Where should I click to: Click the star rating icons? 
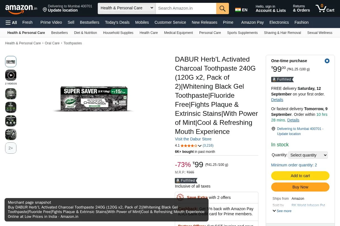tap(189, 145)
